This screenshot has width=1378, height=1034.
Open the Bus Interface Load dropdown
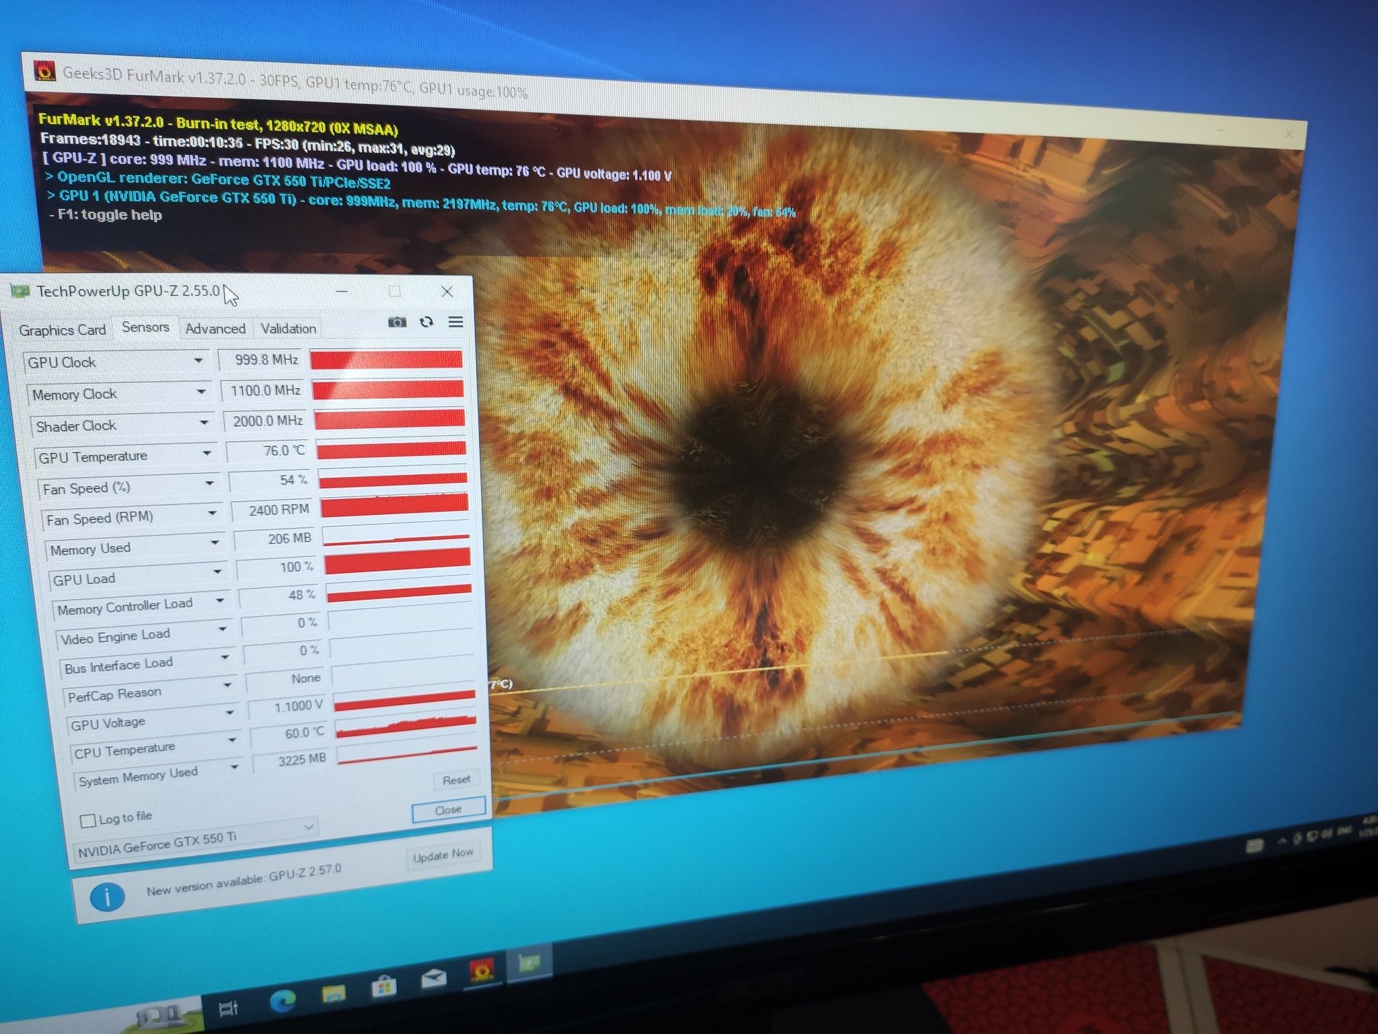pos(225,657)
